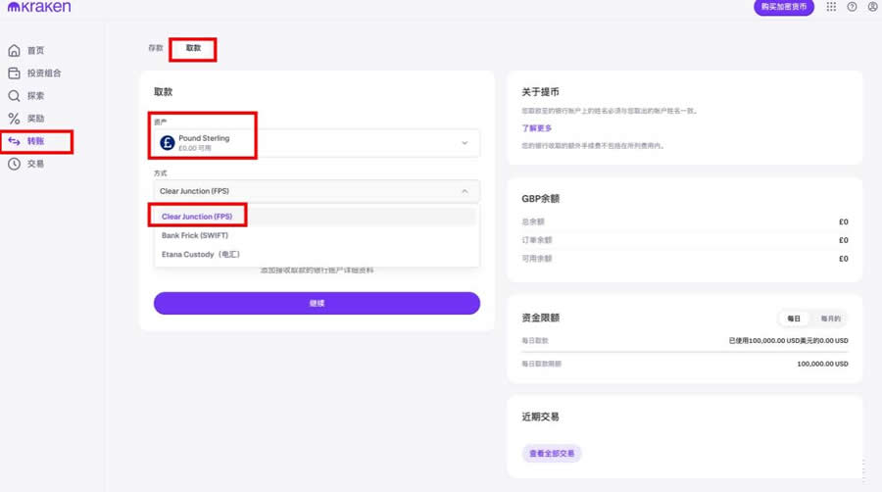Image resolution: width=882 pixels, height=492 pixels.
Task: Open the help question mark icon
Action: (852, 7)
